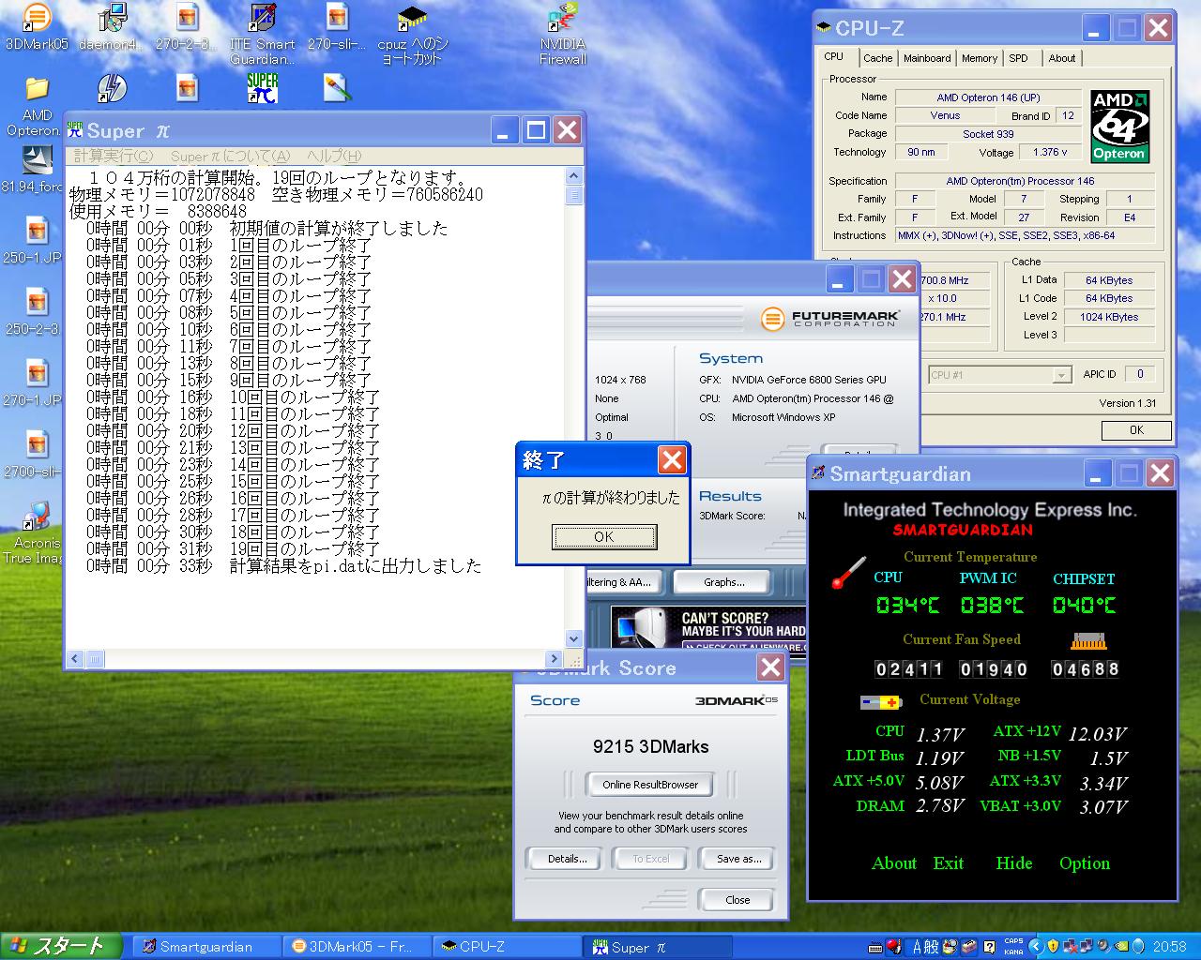Click About in Smartguardian
This screenshot has width=1201, height=960.
click(x=894, y=863)
